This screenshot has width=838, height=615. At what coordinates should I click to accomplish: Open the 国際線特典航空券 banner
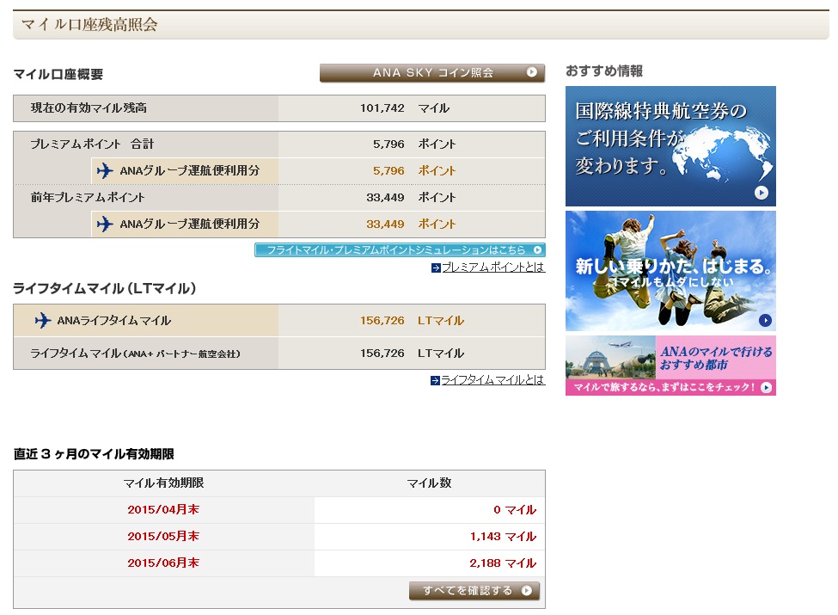(670, 146)
